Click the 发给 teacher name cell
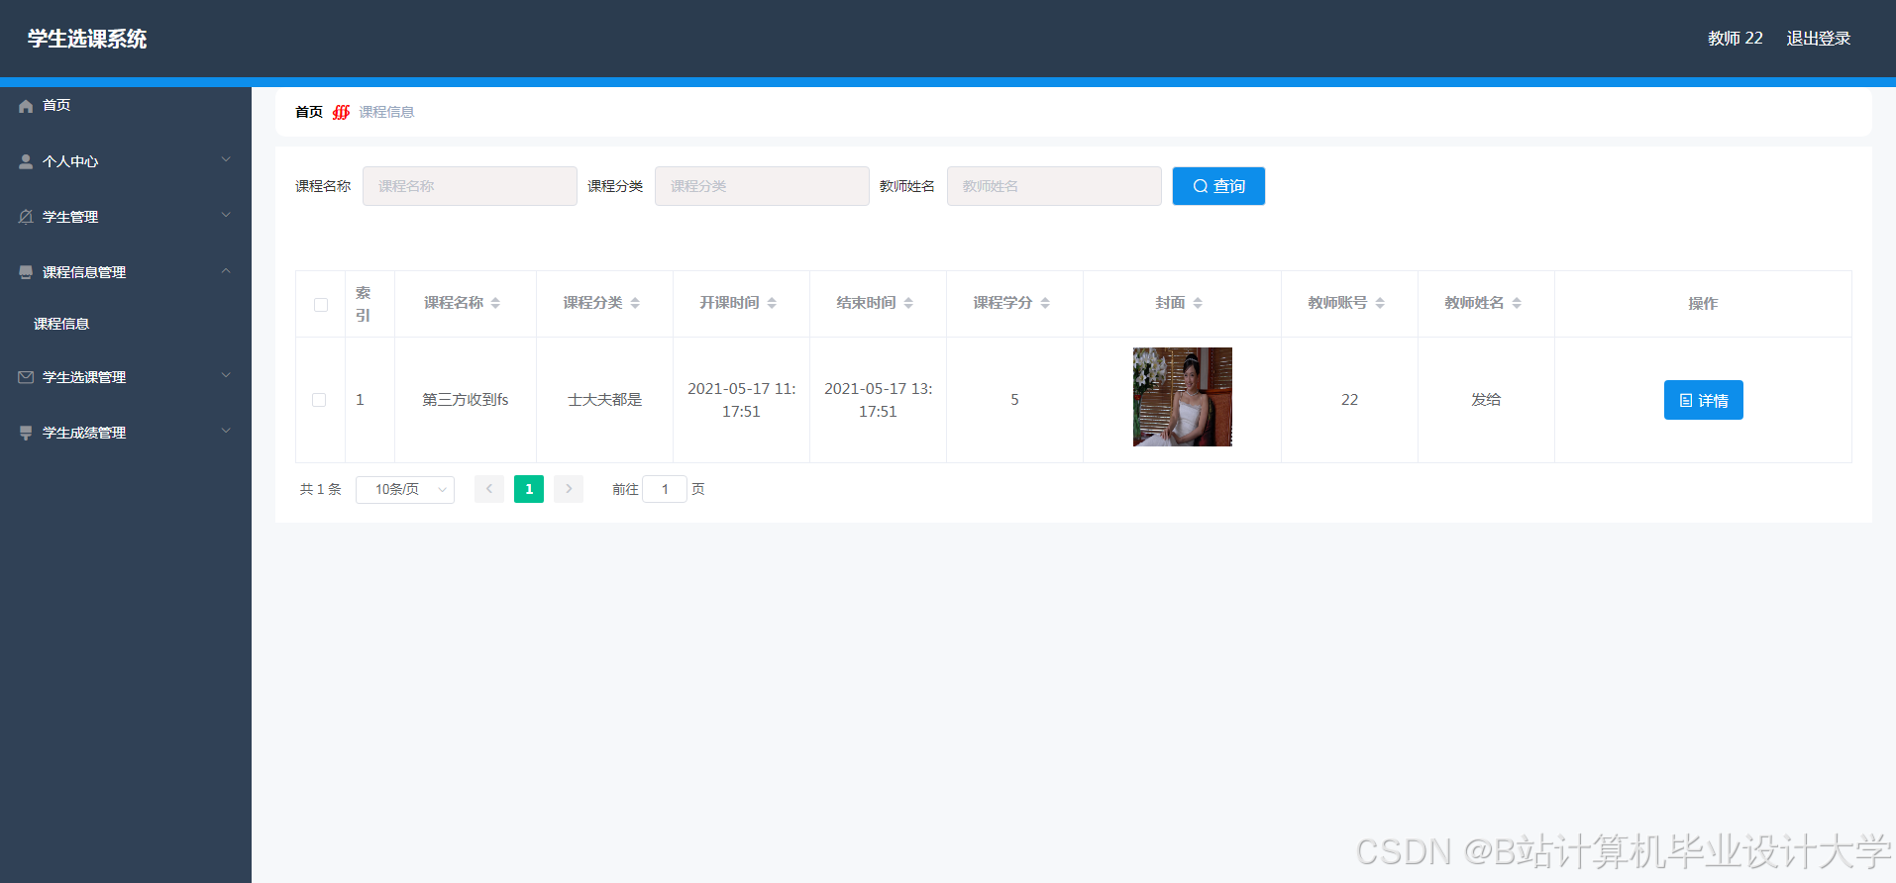This screenshot has height=883, width=1896. pyautogui.click(x=1486, y=400)
